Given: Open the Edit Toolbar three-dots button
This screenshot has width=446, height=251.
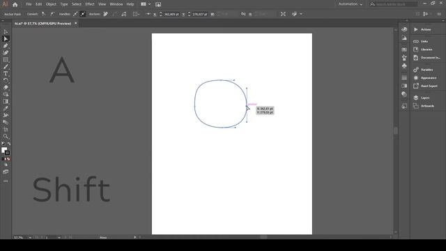Looking at the screenshot, I should (x=6, y=181).
